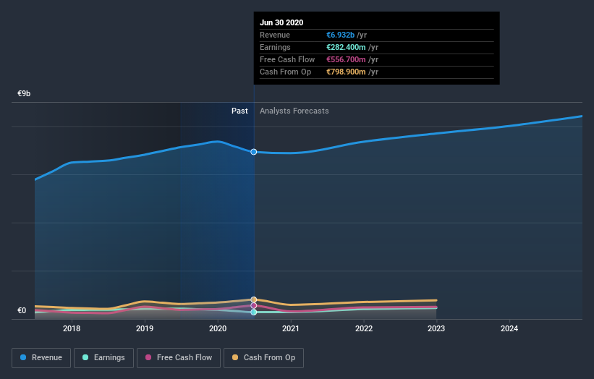
Task: Click the €556.700m free cash flow value
Action: coord(347,59)
